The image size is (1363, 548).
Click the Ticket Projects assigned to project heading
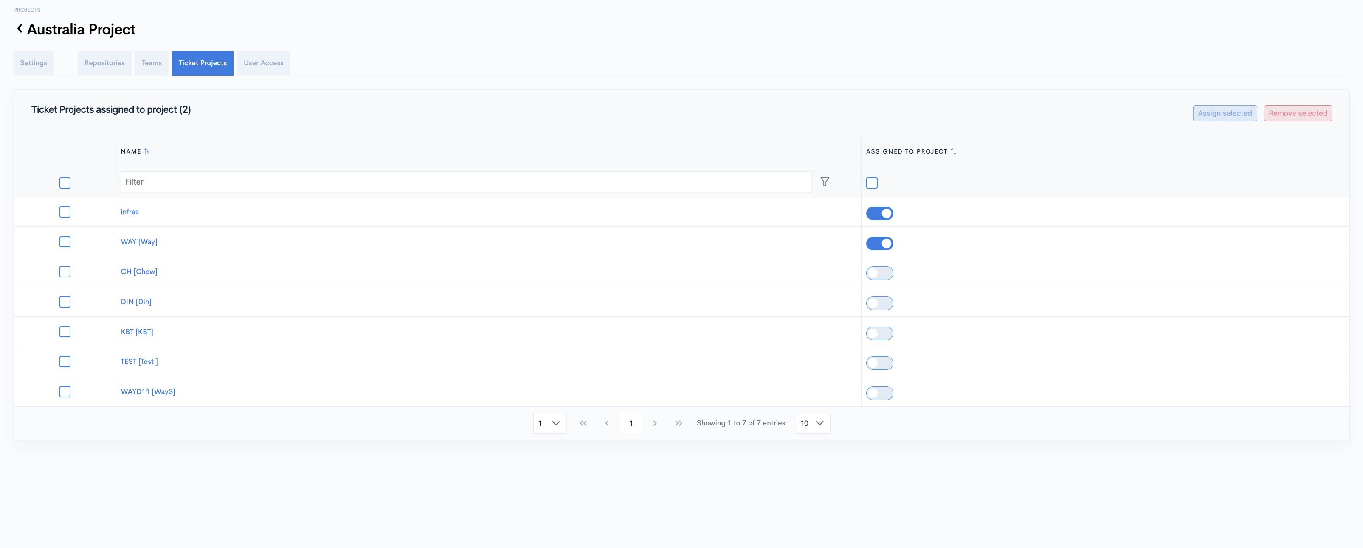pyautogui.click(x=111, y=109)
